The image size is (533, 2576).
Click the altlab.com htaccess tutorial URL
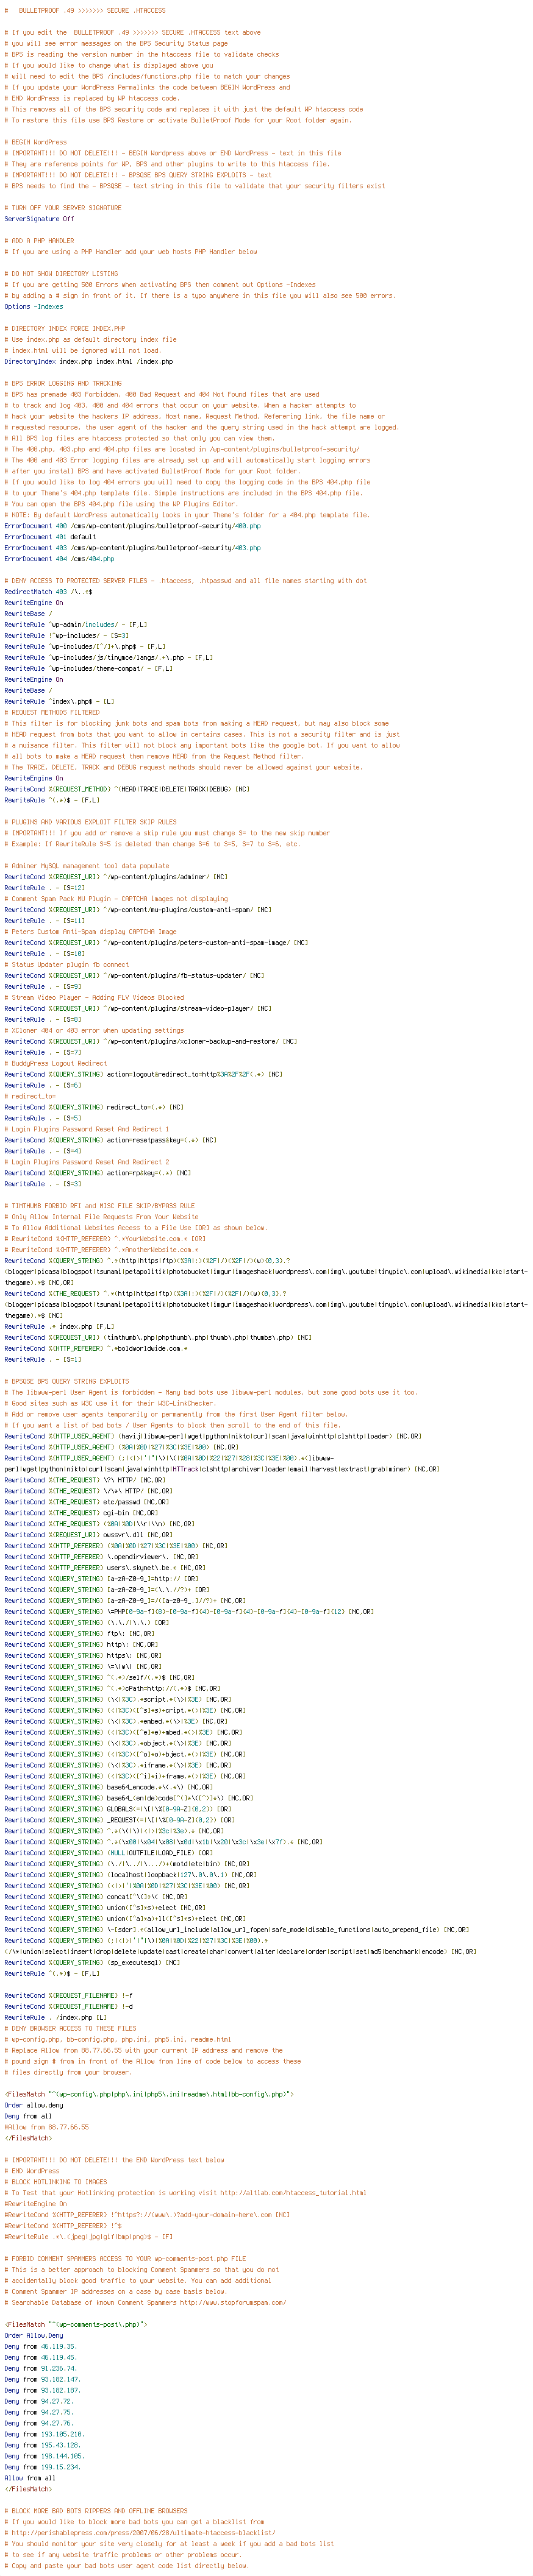pyautogui.click(x=294, y=2192)
